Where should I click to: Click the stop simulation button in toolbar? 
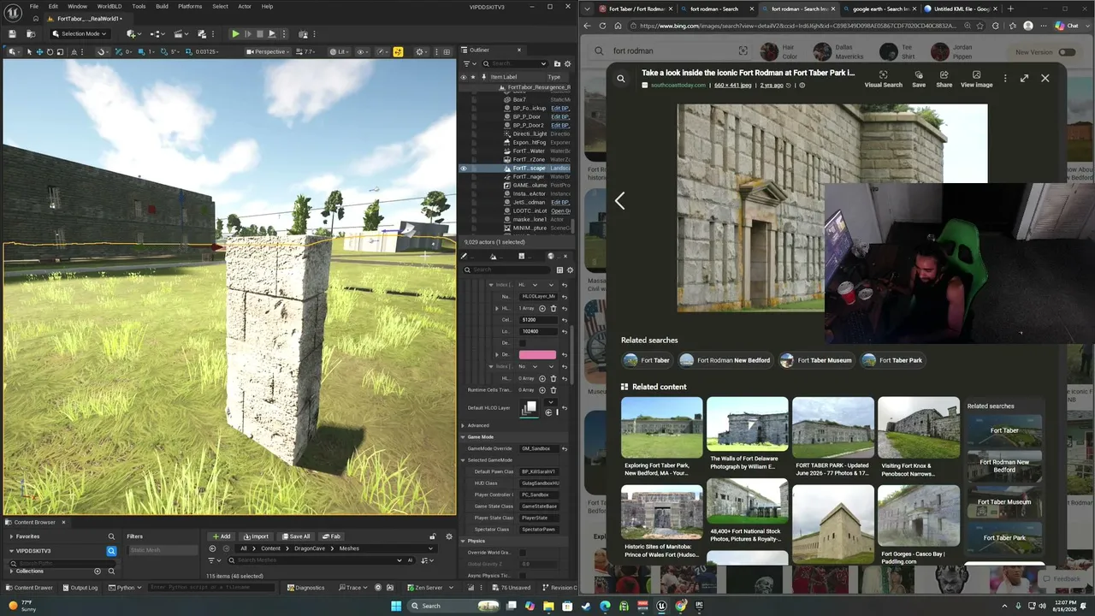[x=260, y=34]
